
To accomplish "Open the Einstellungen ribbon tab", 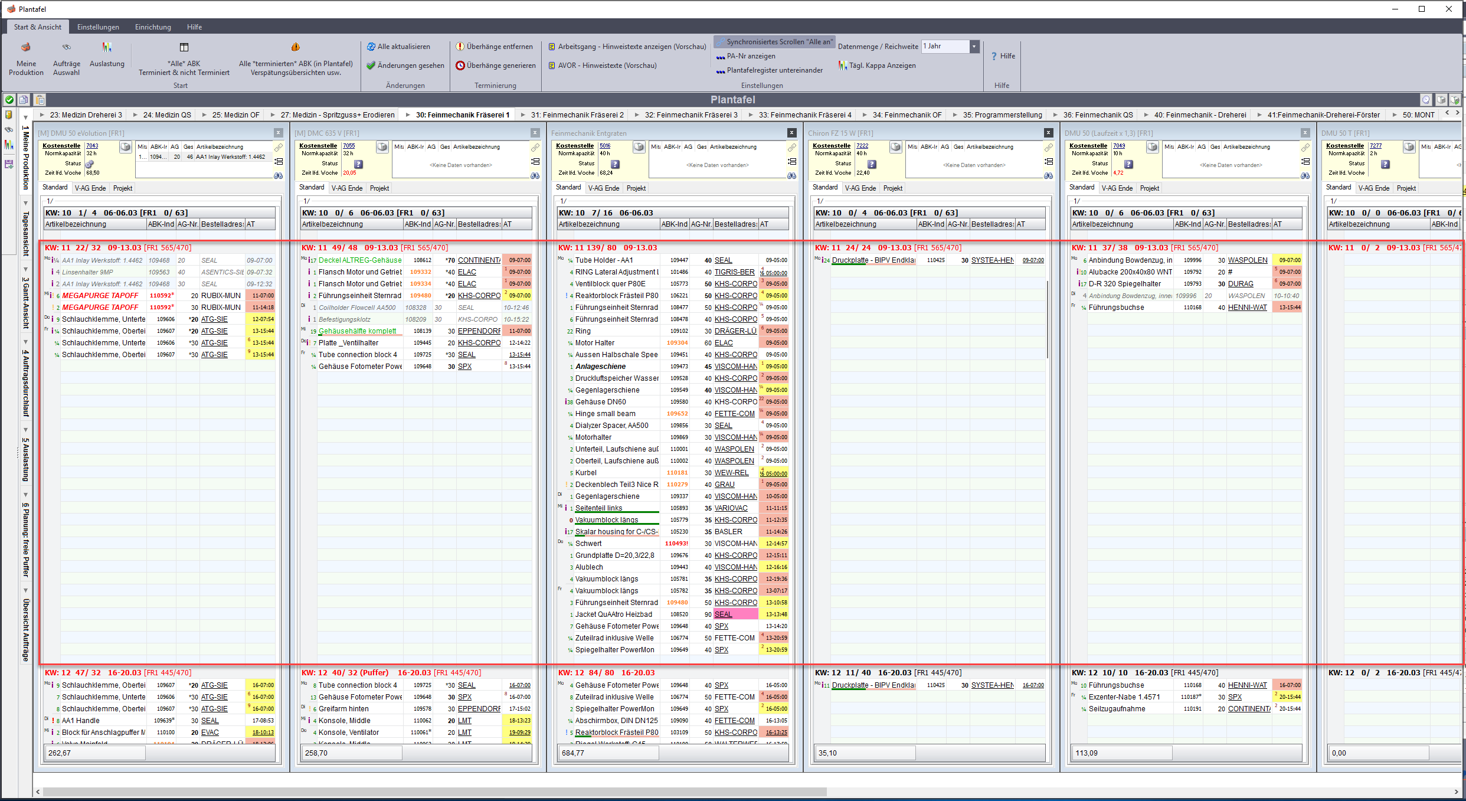I will (98, 27).
